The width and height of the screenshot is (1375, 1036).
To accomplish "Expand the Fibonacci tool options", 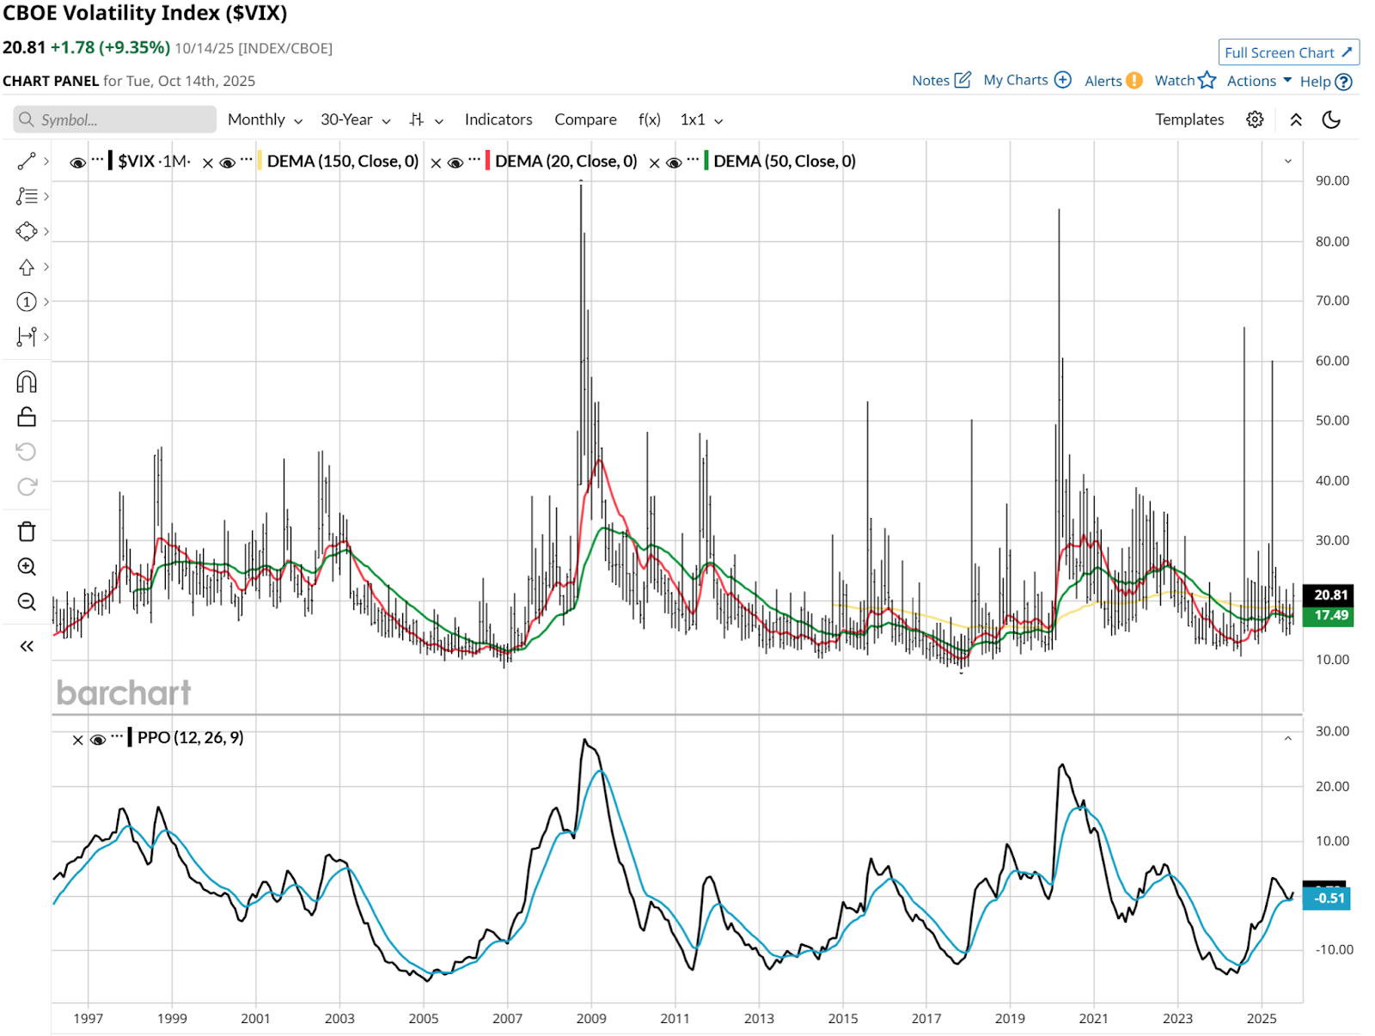I will pos(46,197).
